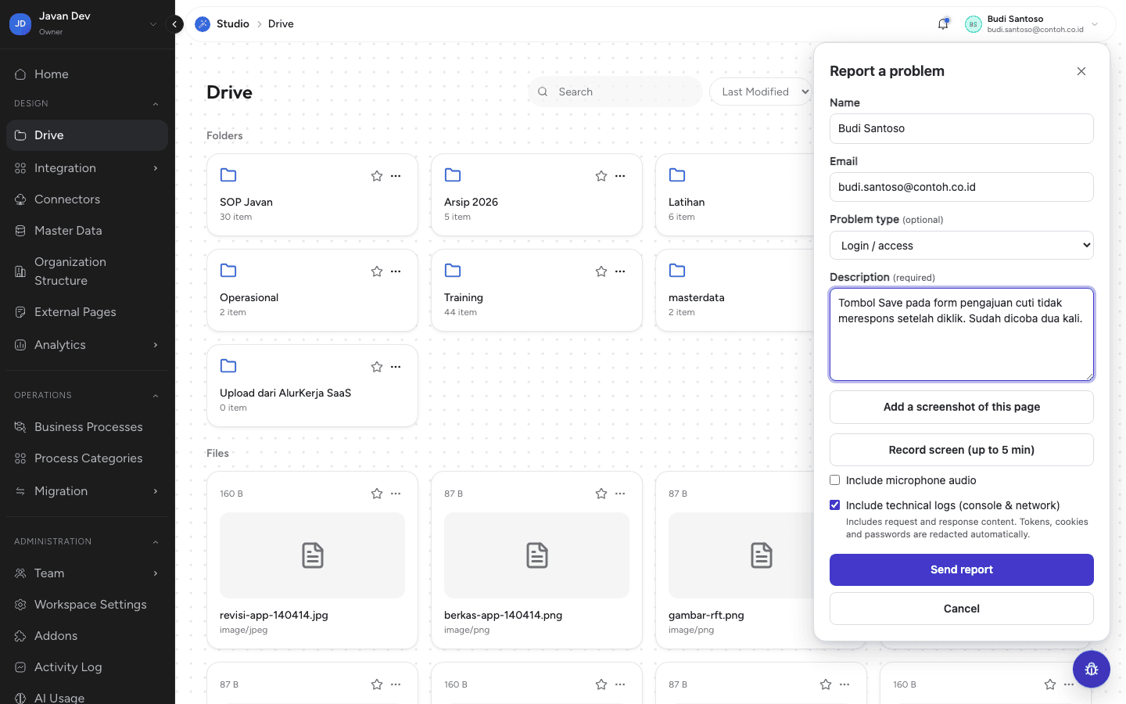Click Send report button
The image size is (1126, 704).
pos(962,569)
